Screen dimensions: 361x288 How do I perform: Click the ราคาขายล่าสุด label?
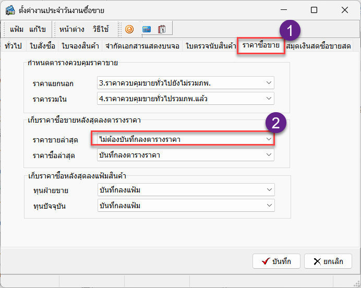click(x=55, y=140)
